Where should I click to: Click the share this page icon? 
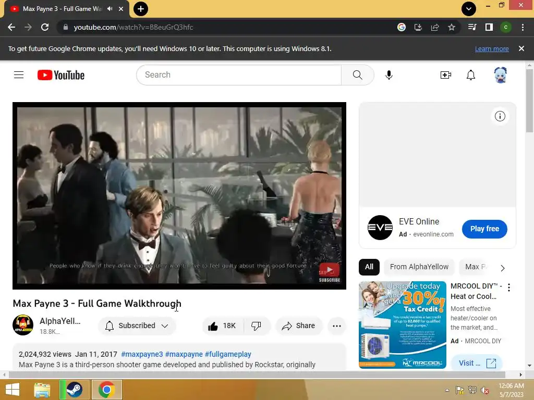click(435, 27)
